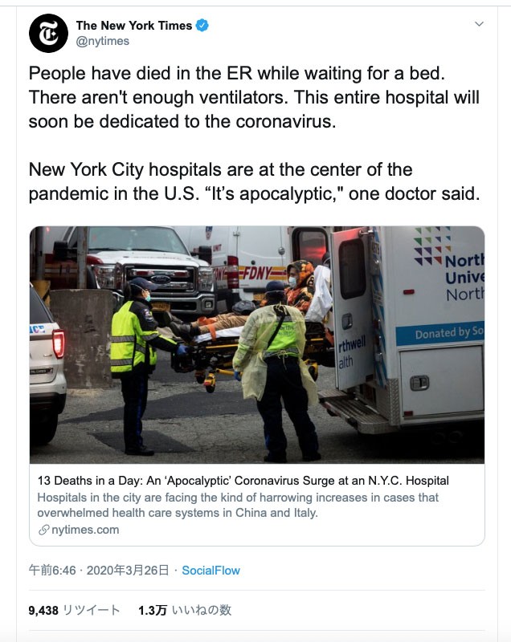Click the いいねの数 label
The image size is (511, 642).
point(202,610)
